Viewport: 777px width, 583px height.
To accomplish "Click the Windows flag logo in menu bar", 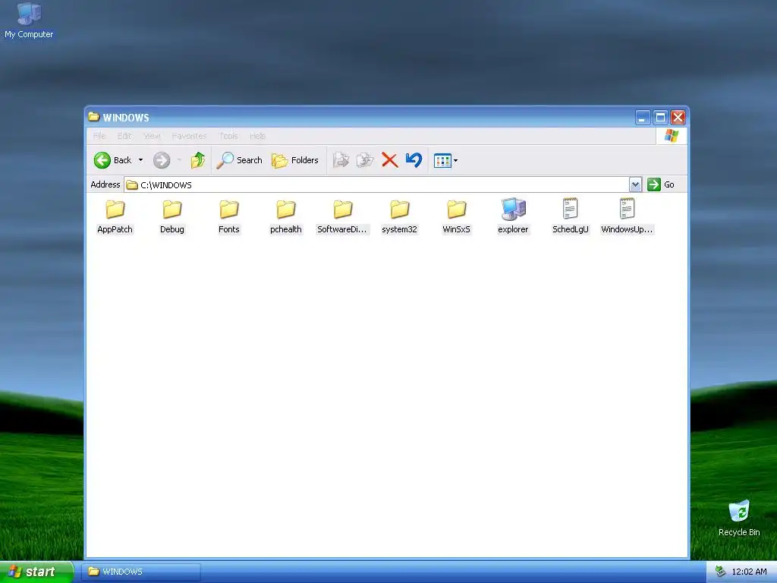I will tap(672, 135).
